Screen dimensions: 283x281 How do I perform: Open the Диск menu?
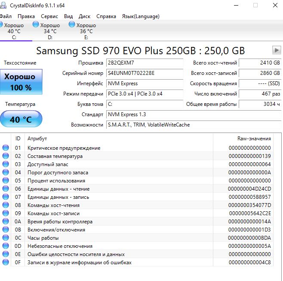click(x=84, y=16)
